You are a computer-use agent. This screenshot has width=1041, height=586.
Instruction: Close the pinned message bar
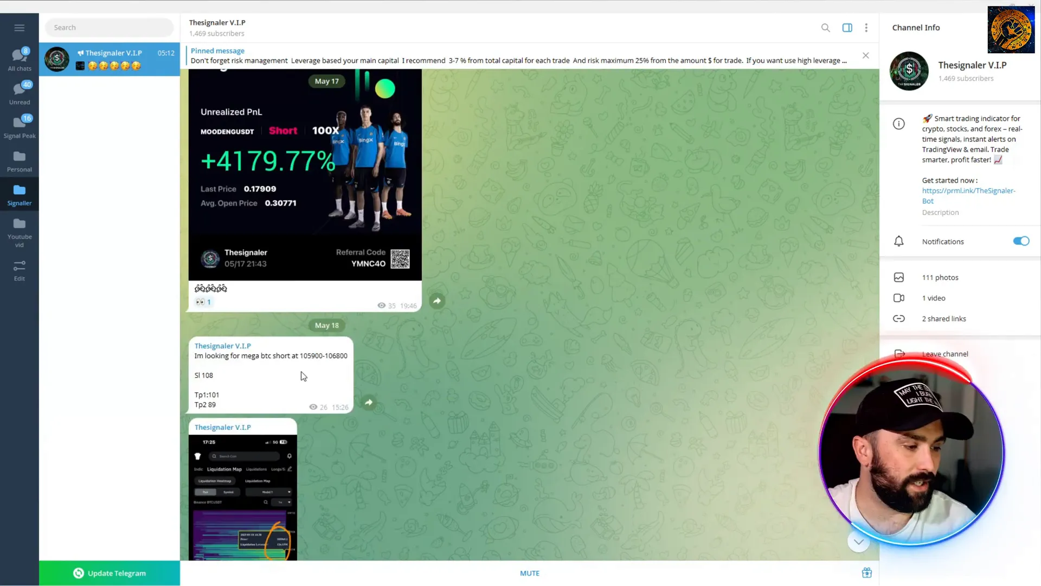(866, 55)
